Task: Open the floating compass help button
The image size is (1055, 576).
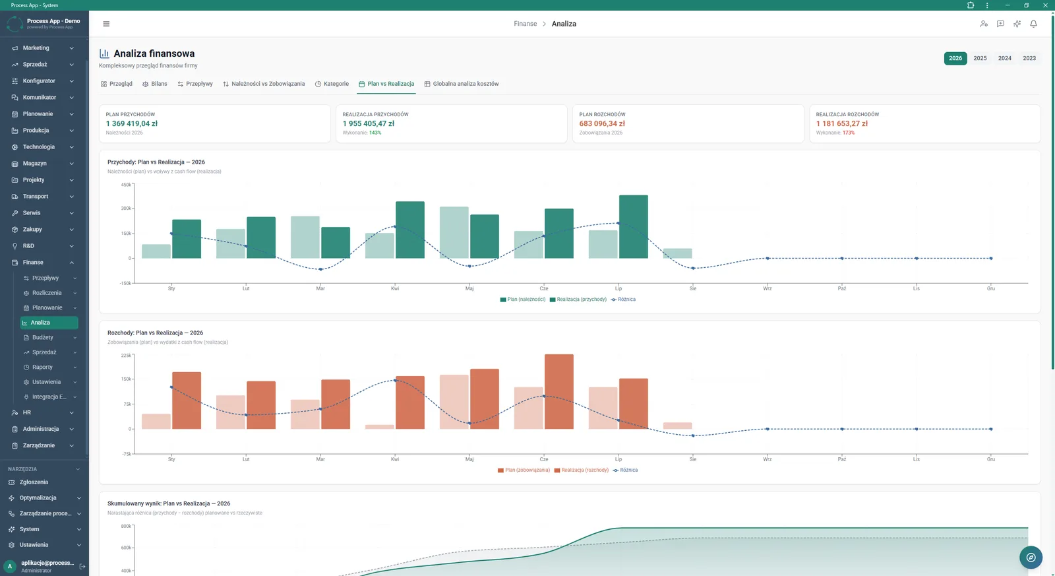Action: [1031, 558]
